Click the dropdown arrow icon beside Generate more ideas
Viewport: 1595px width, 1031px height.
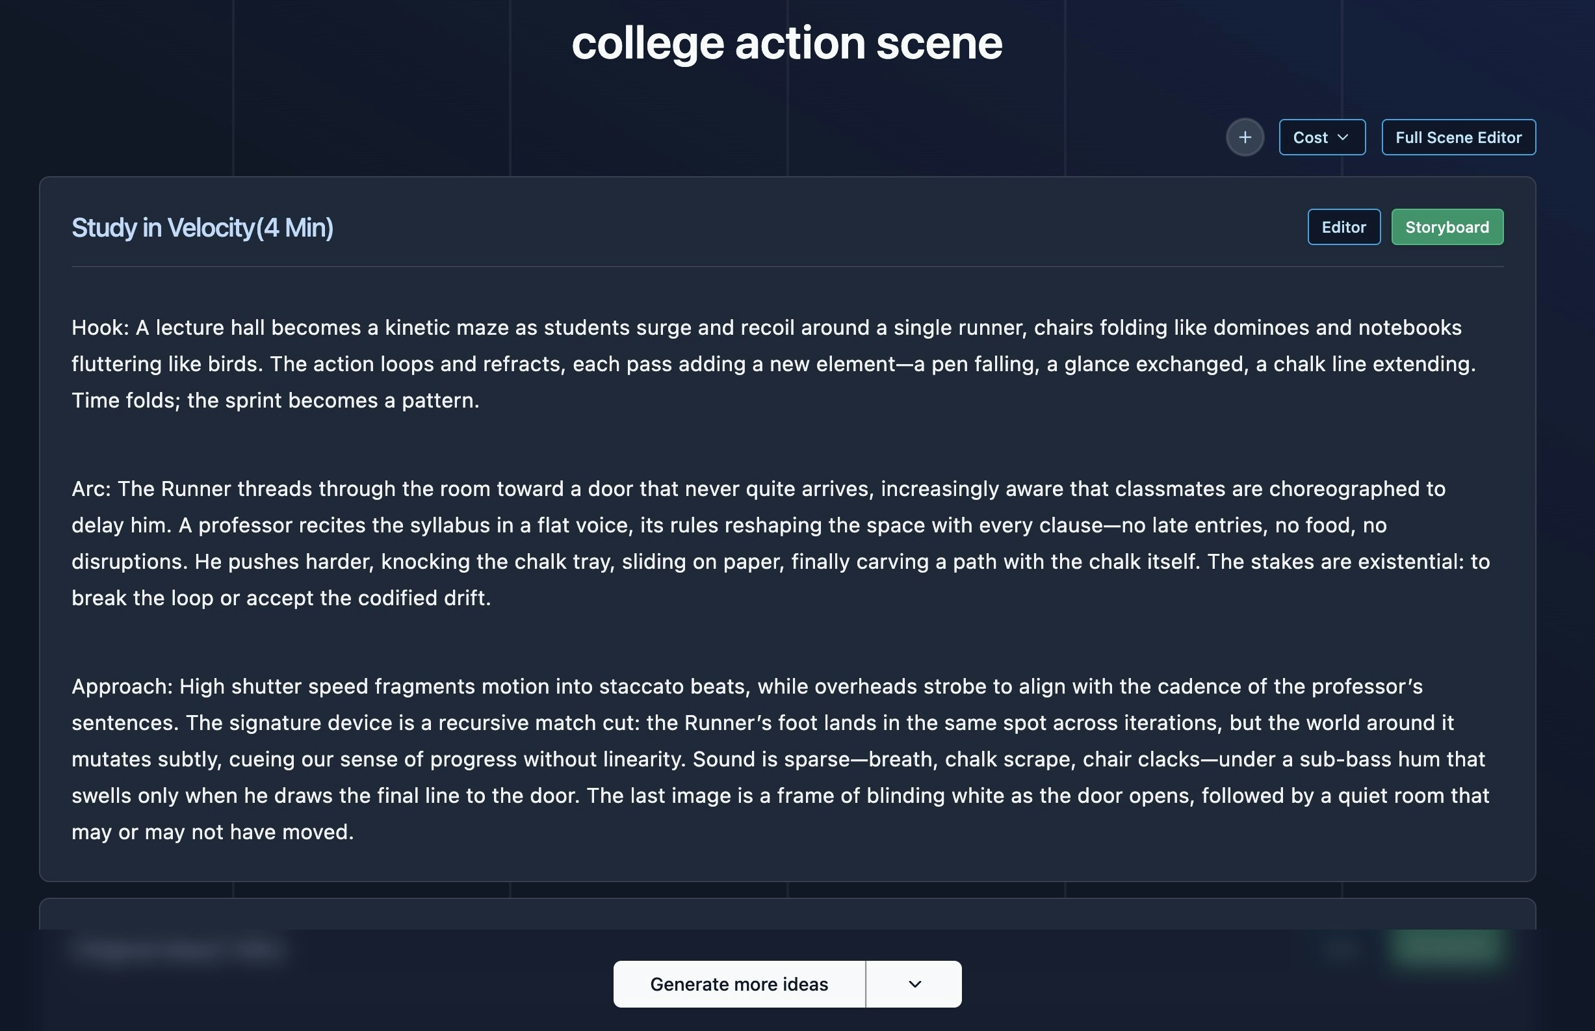pos(913,984)
